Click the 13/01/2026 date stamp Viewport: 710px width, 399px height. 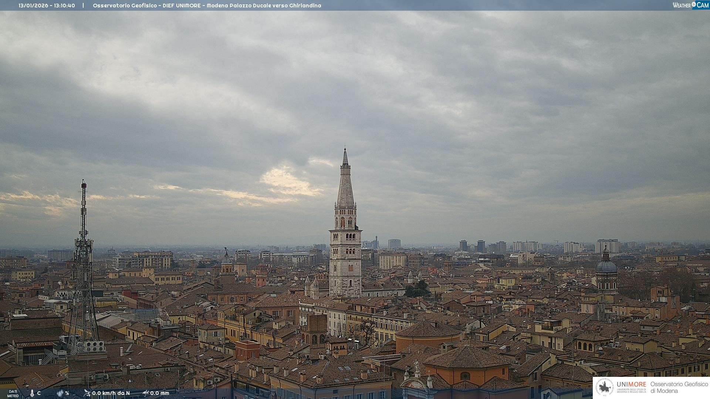click(x=33, y=6)
